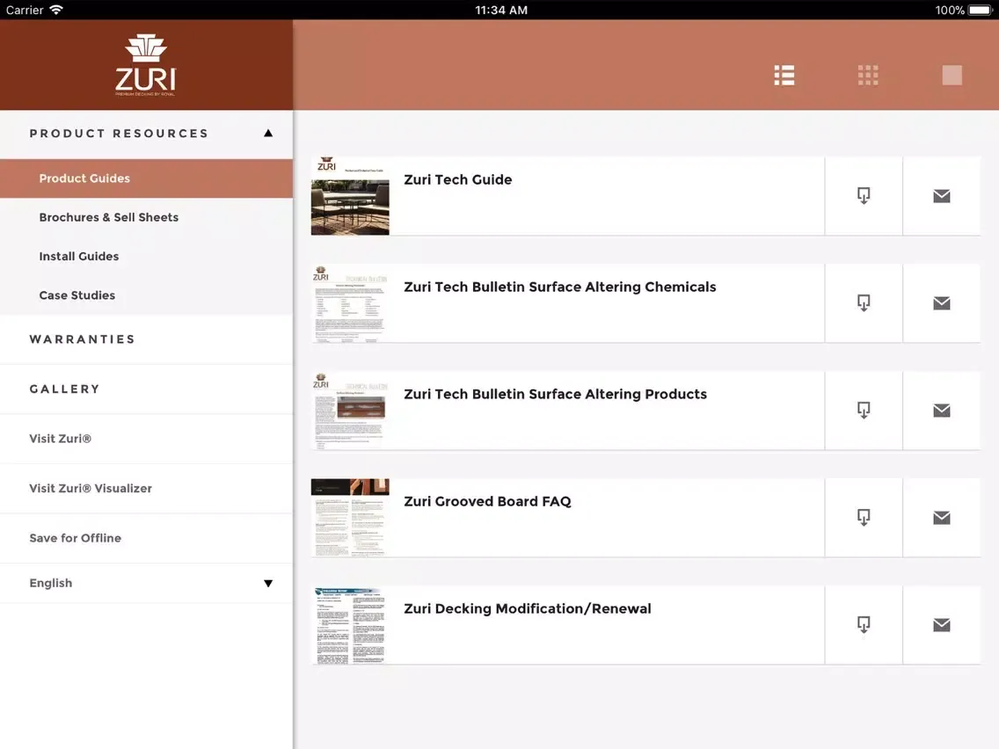Viewport: 999px width, 749px height.
Task: Select Zuri Tech Bulletin Surface Altering Products title
Action: coord(555,394)
